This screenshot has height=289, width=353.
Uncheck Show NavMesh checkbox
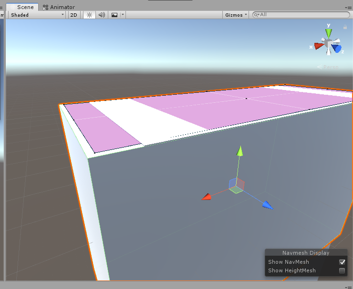click(342, 262)
